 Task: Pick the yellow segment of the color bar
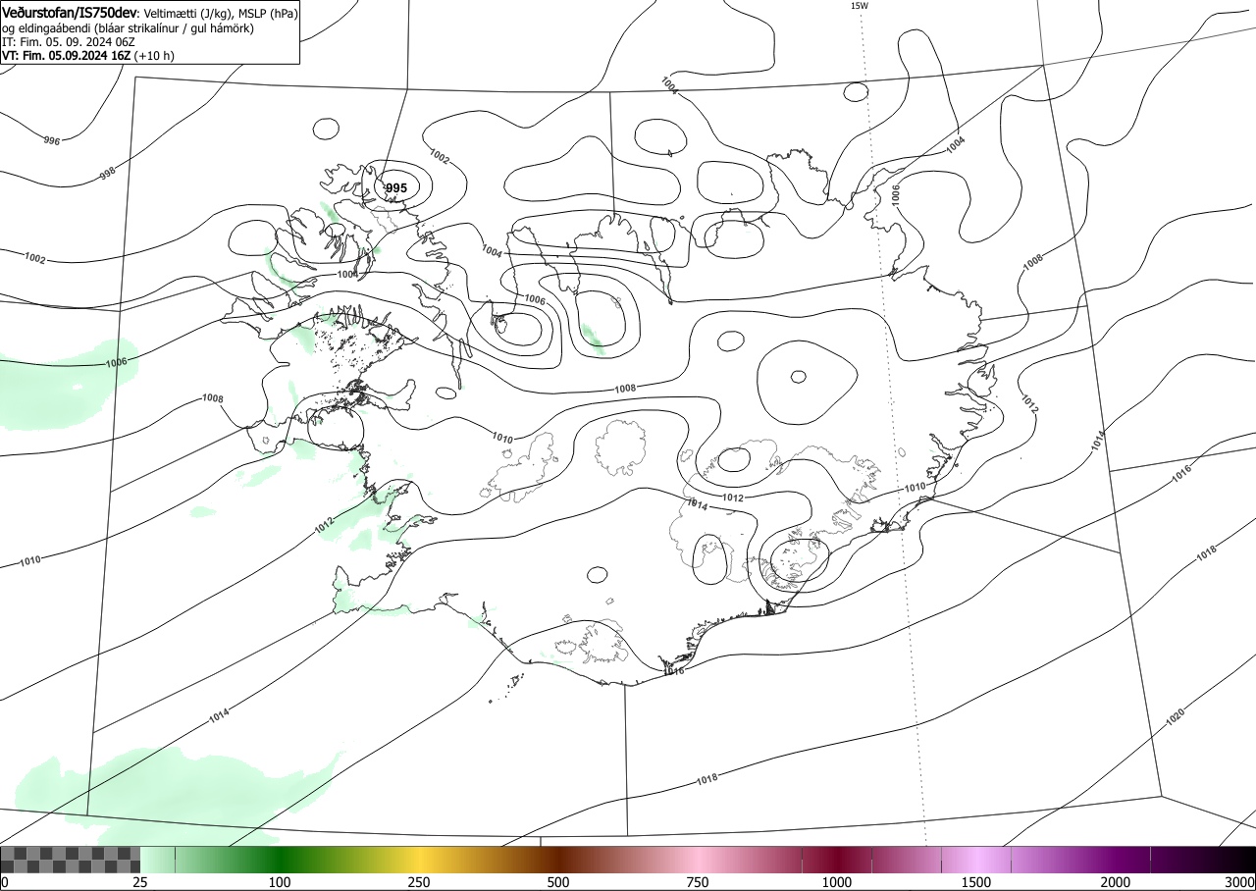(419, 861)
